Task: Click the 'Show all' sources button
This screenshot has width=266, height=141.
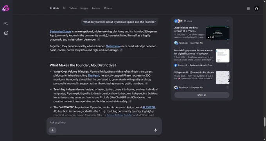Action: tap(202, 95)
